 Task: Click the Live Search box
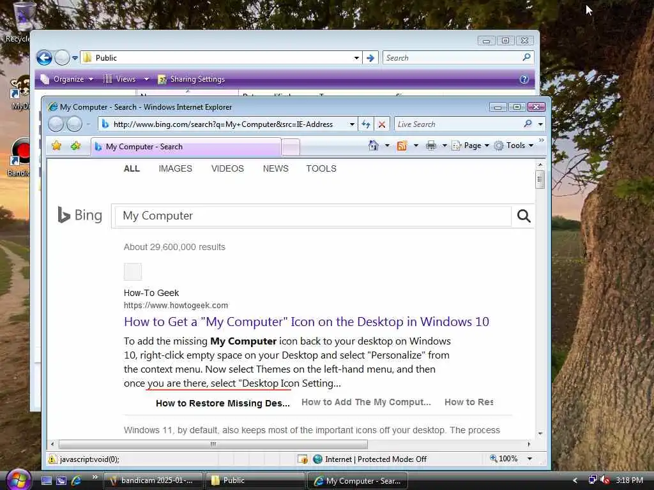point(458,124)
